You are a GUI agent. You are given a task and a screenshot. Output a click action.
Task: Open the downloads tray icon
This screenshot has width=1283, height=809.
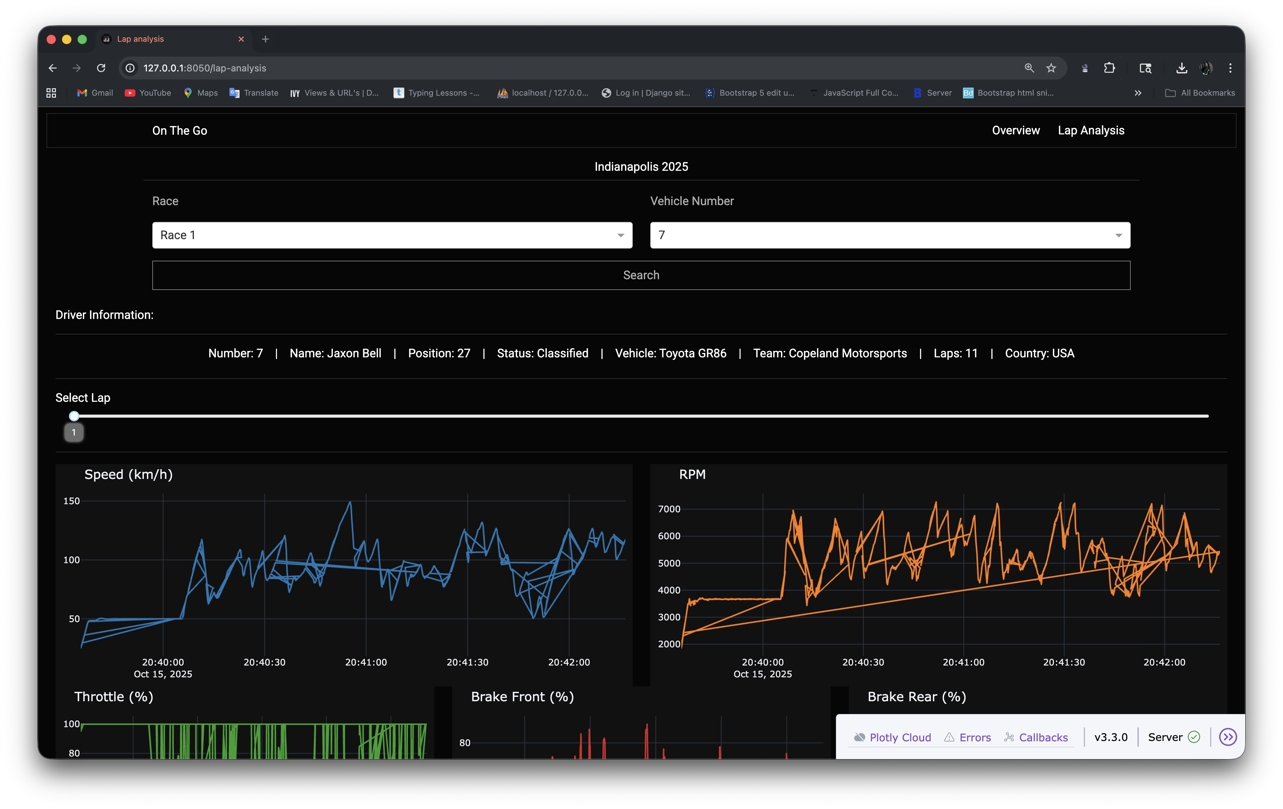tap(1181, 68)
